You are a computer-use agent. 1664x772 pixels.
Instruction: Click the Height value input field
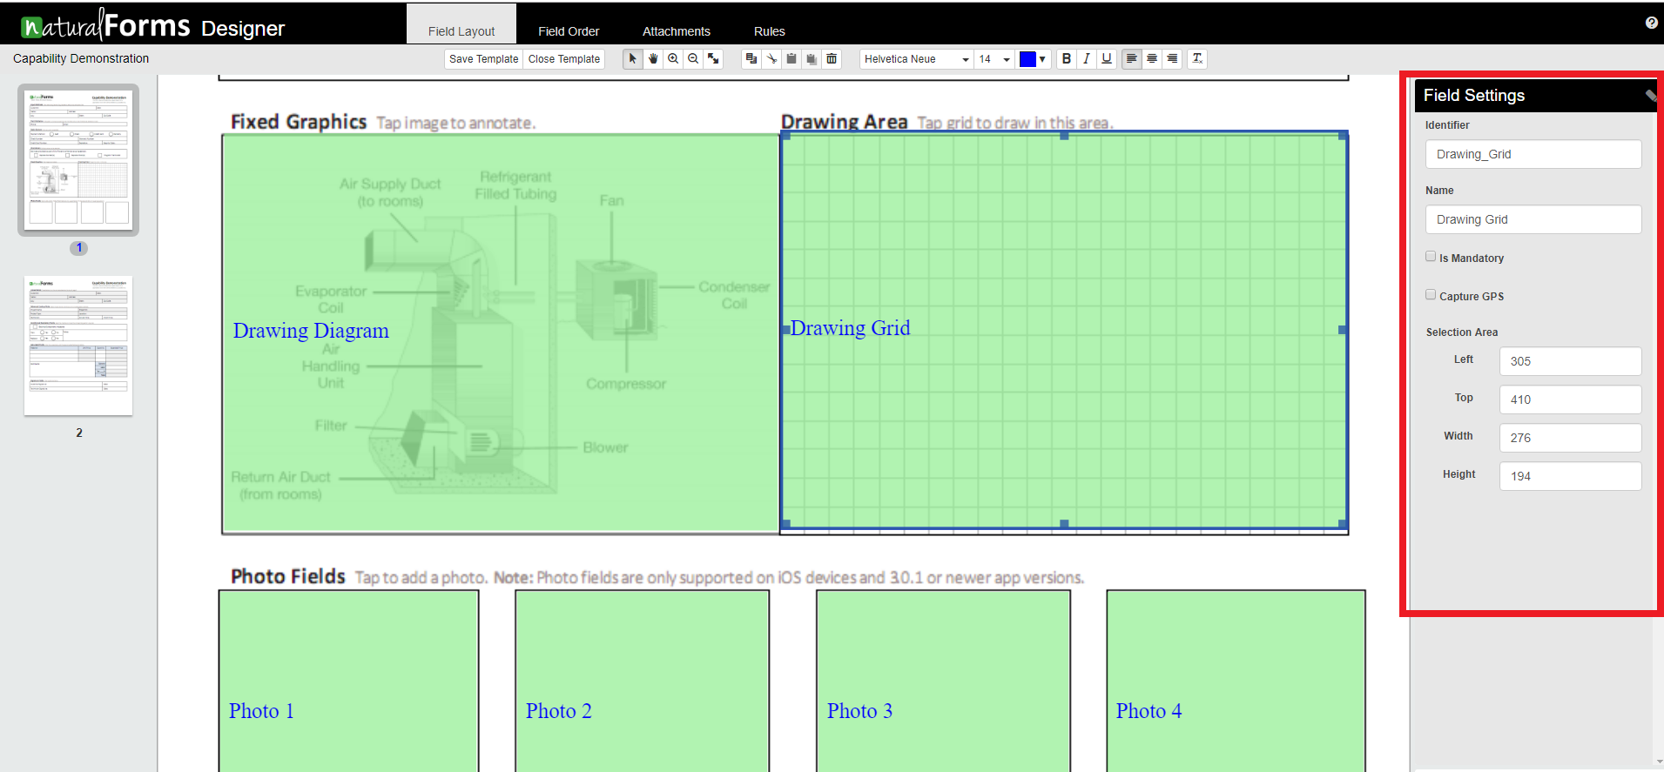tap(1570, 476)
